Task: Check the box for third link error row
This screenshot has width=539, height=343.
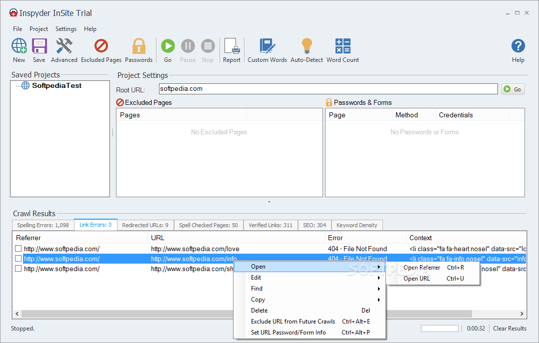Action: pyautogui.click(x=18, y=268)
